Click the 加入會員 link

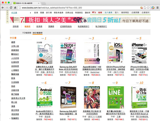coord(108,12)
